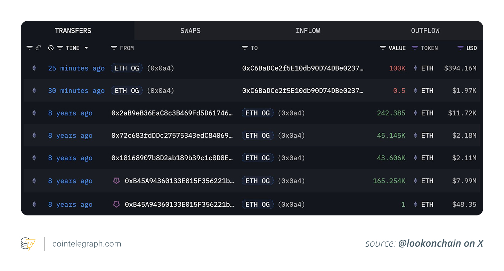Toggle the TO column filter
The height and width of the screenshot is (271, 504).
pyautogui.click(x=245, y=48)
